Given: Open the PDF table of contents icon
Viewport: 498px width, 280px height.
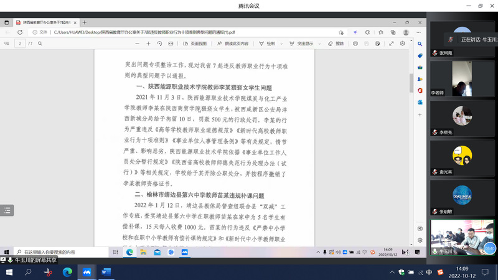Looking at the screenshot, I should click(x=7, y=44).
